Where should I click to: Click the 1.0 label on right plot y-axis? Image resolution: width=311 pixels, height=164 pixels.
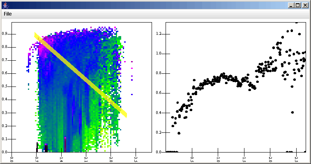click(x=159, y=54)
